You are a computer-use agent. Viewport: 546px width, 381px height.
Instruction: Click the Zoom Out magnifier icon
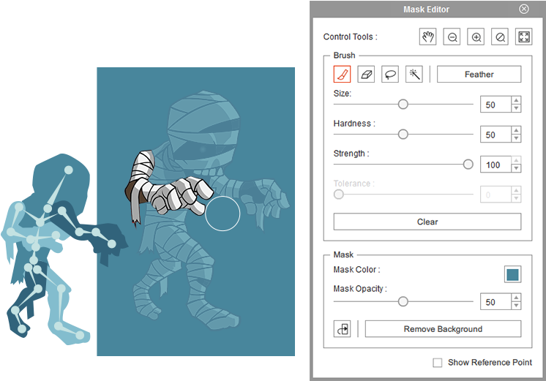[x=452, y=37]
